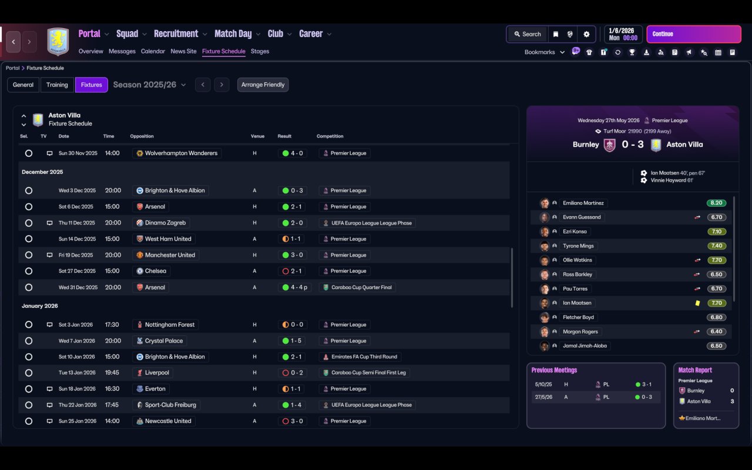The width and height of the screenshot is (752, 470).
Task: Open the Calendar sub-tab
Action: [x=153, y=52]
